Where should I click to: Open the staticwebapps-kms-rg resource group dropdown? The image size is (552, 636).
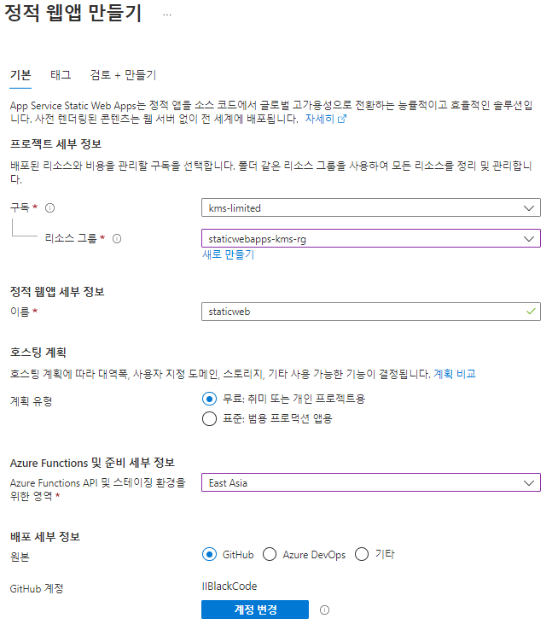click(371, 238)
